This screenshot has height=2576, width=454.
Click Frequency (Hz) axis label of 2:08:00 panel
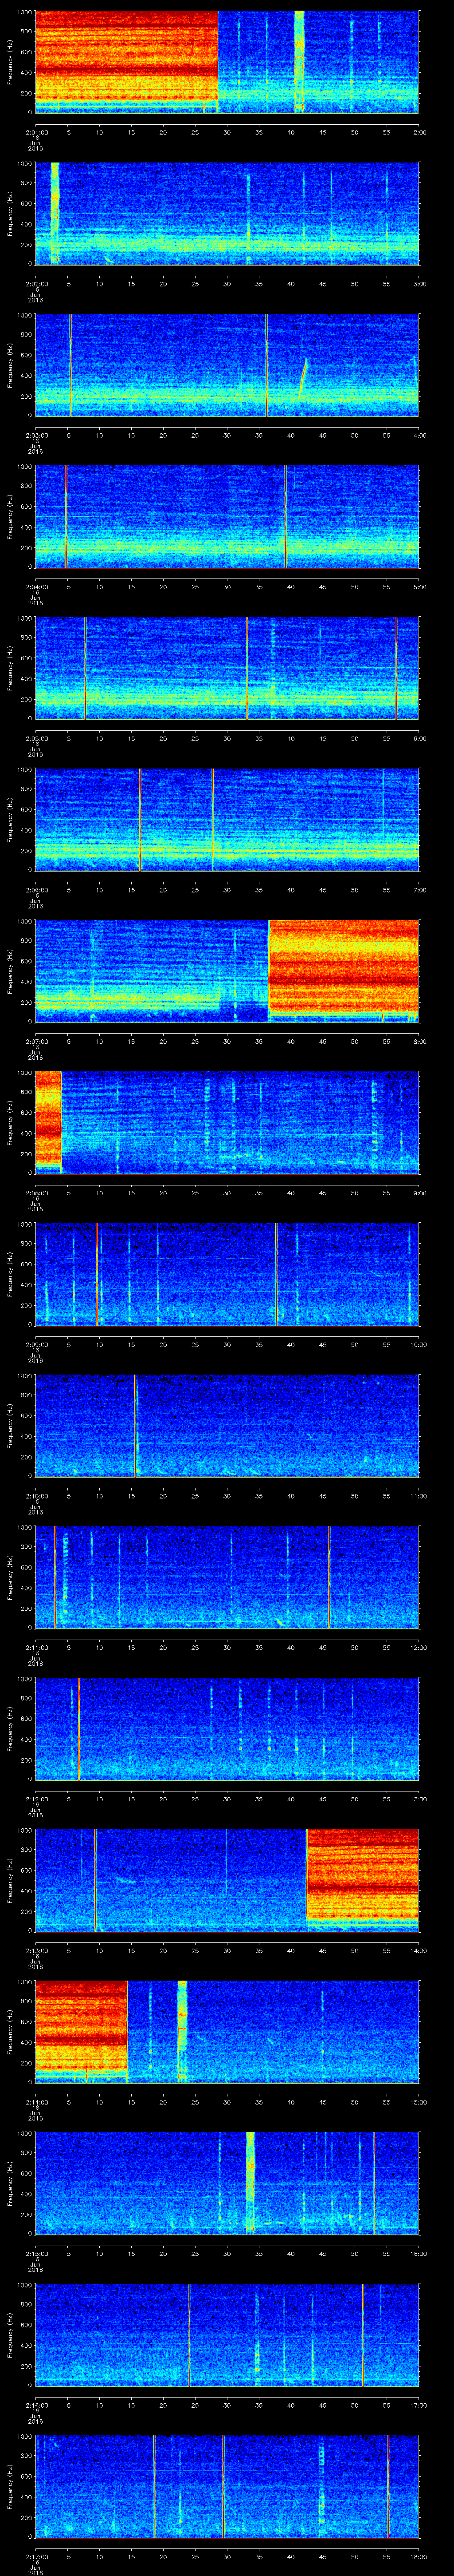click(10, 1122)
